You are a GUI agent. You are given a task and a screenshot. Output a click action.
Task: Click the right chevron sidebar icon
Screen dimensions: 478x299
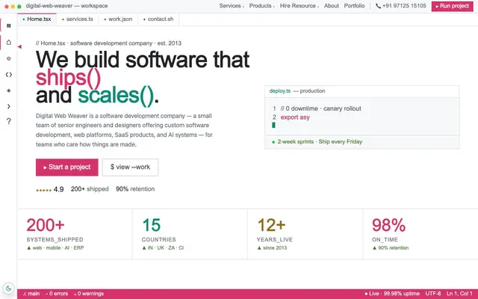coord(8,106)
